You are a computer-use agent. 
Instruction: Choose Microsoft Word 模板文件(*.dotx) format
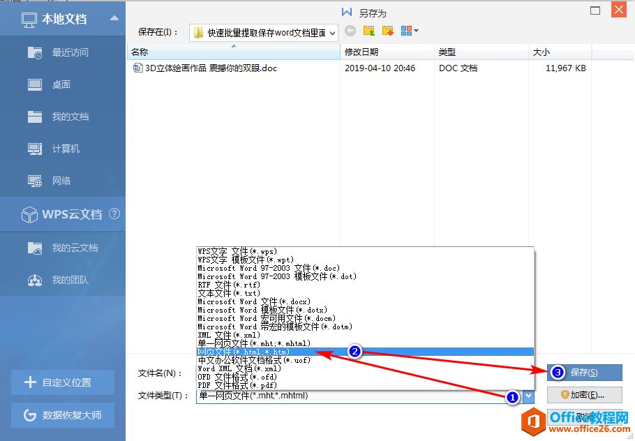(x=365, y=310)
